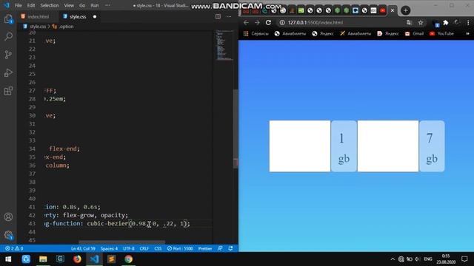Close the unsaved style.css tab dot

pos(95,16)
